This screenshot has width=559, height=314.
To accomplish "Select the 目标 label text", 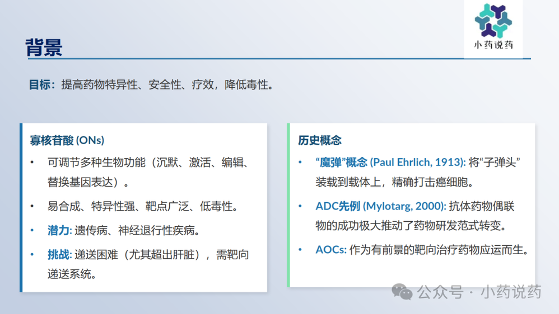I will (x=41, y=84).
